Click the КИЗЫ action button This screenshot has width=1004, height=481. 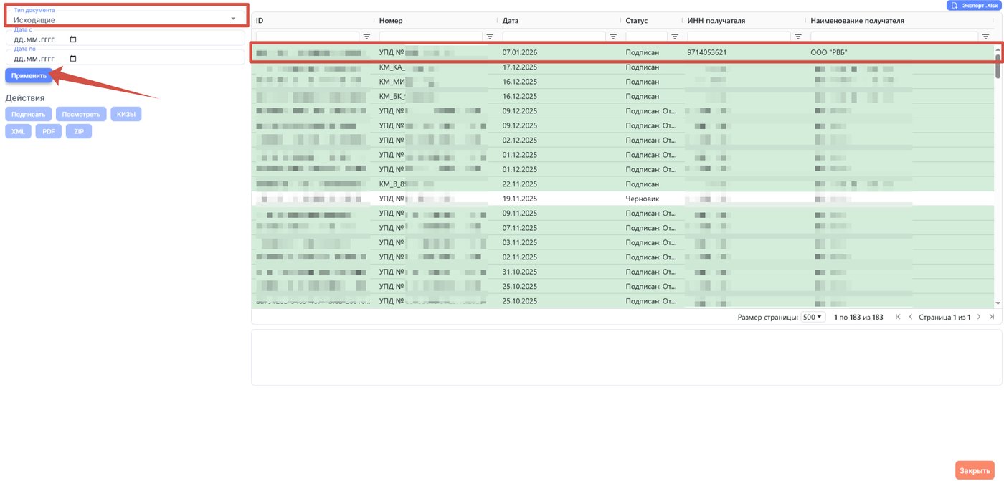[126, 114]
